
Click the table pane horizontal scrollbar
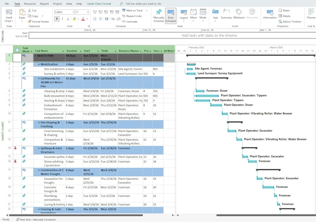point(76,215)
